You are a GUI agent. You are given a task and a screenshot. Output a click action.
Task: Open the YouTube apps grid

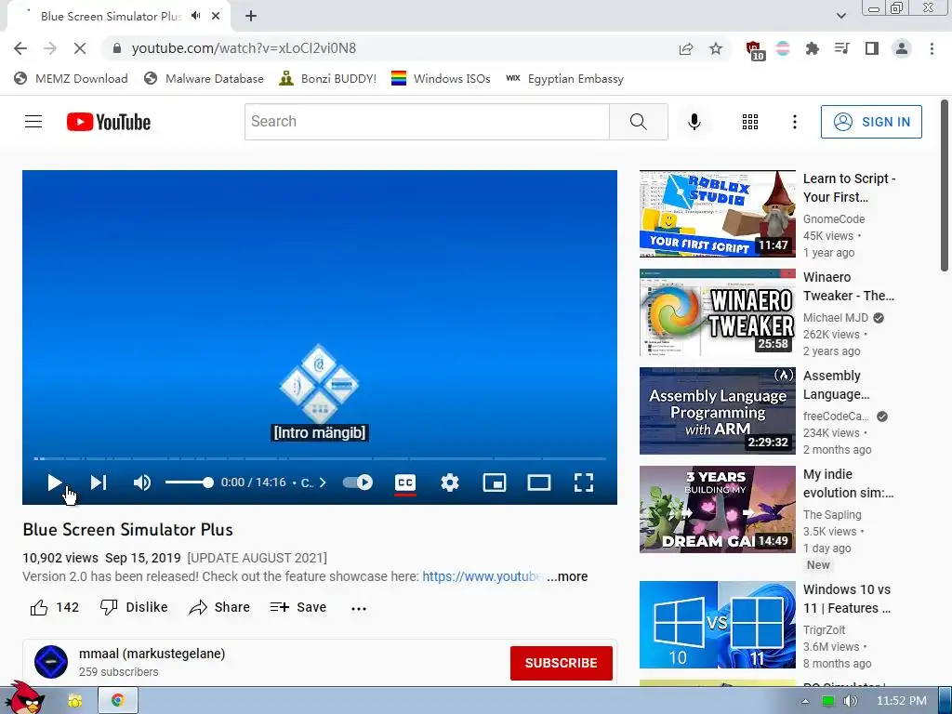point(750,122)
